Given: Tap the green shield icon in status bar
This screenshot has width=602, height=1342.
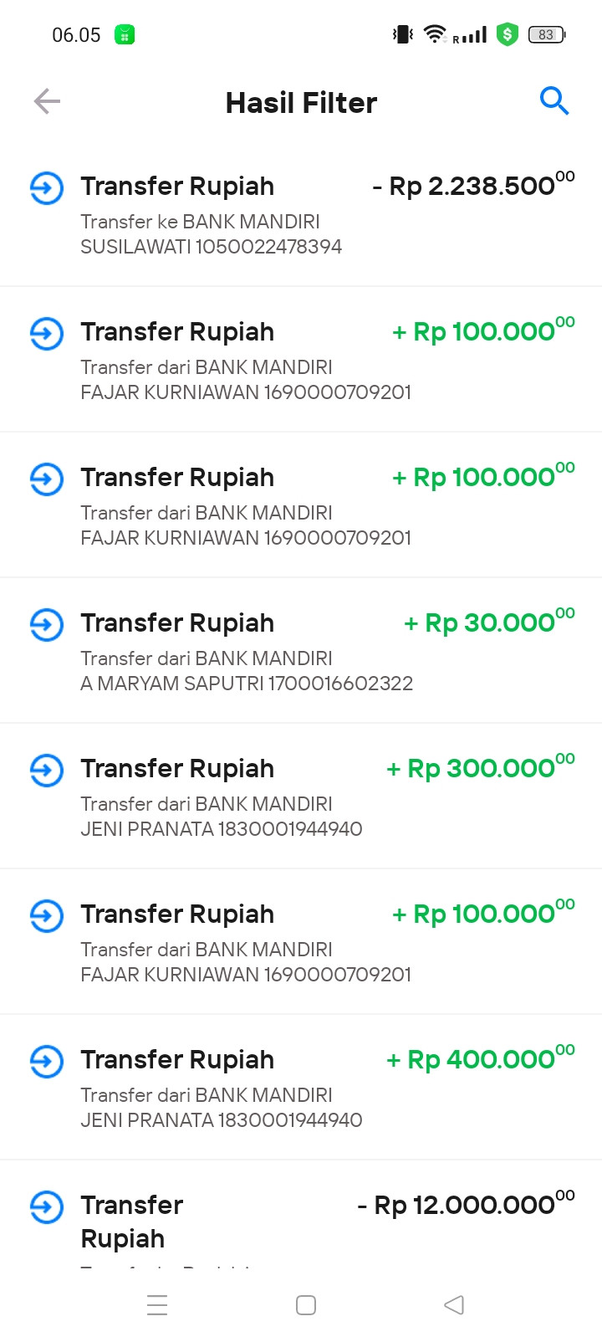Looking at the screenshot, I should coord(507,35).
